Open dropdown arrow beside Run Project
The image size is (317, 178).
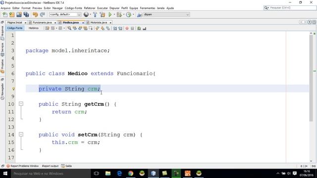tap(114, 14)
